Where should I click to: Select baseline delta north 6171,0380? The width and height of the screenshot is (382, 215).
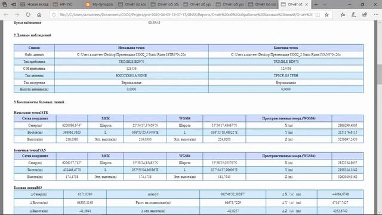[85, 194]
